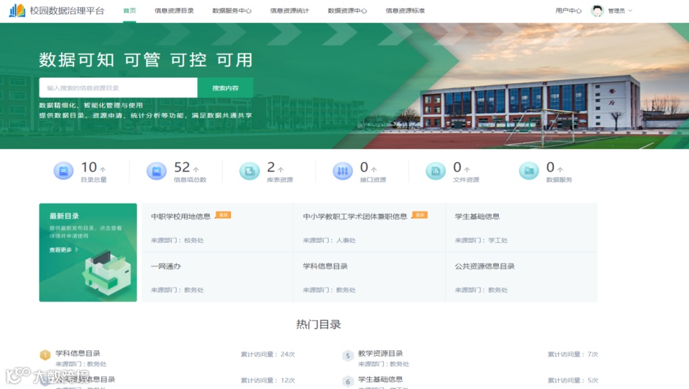
Task: Click the rank 1 medal icon
Action: pos(45,355)
